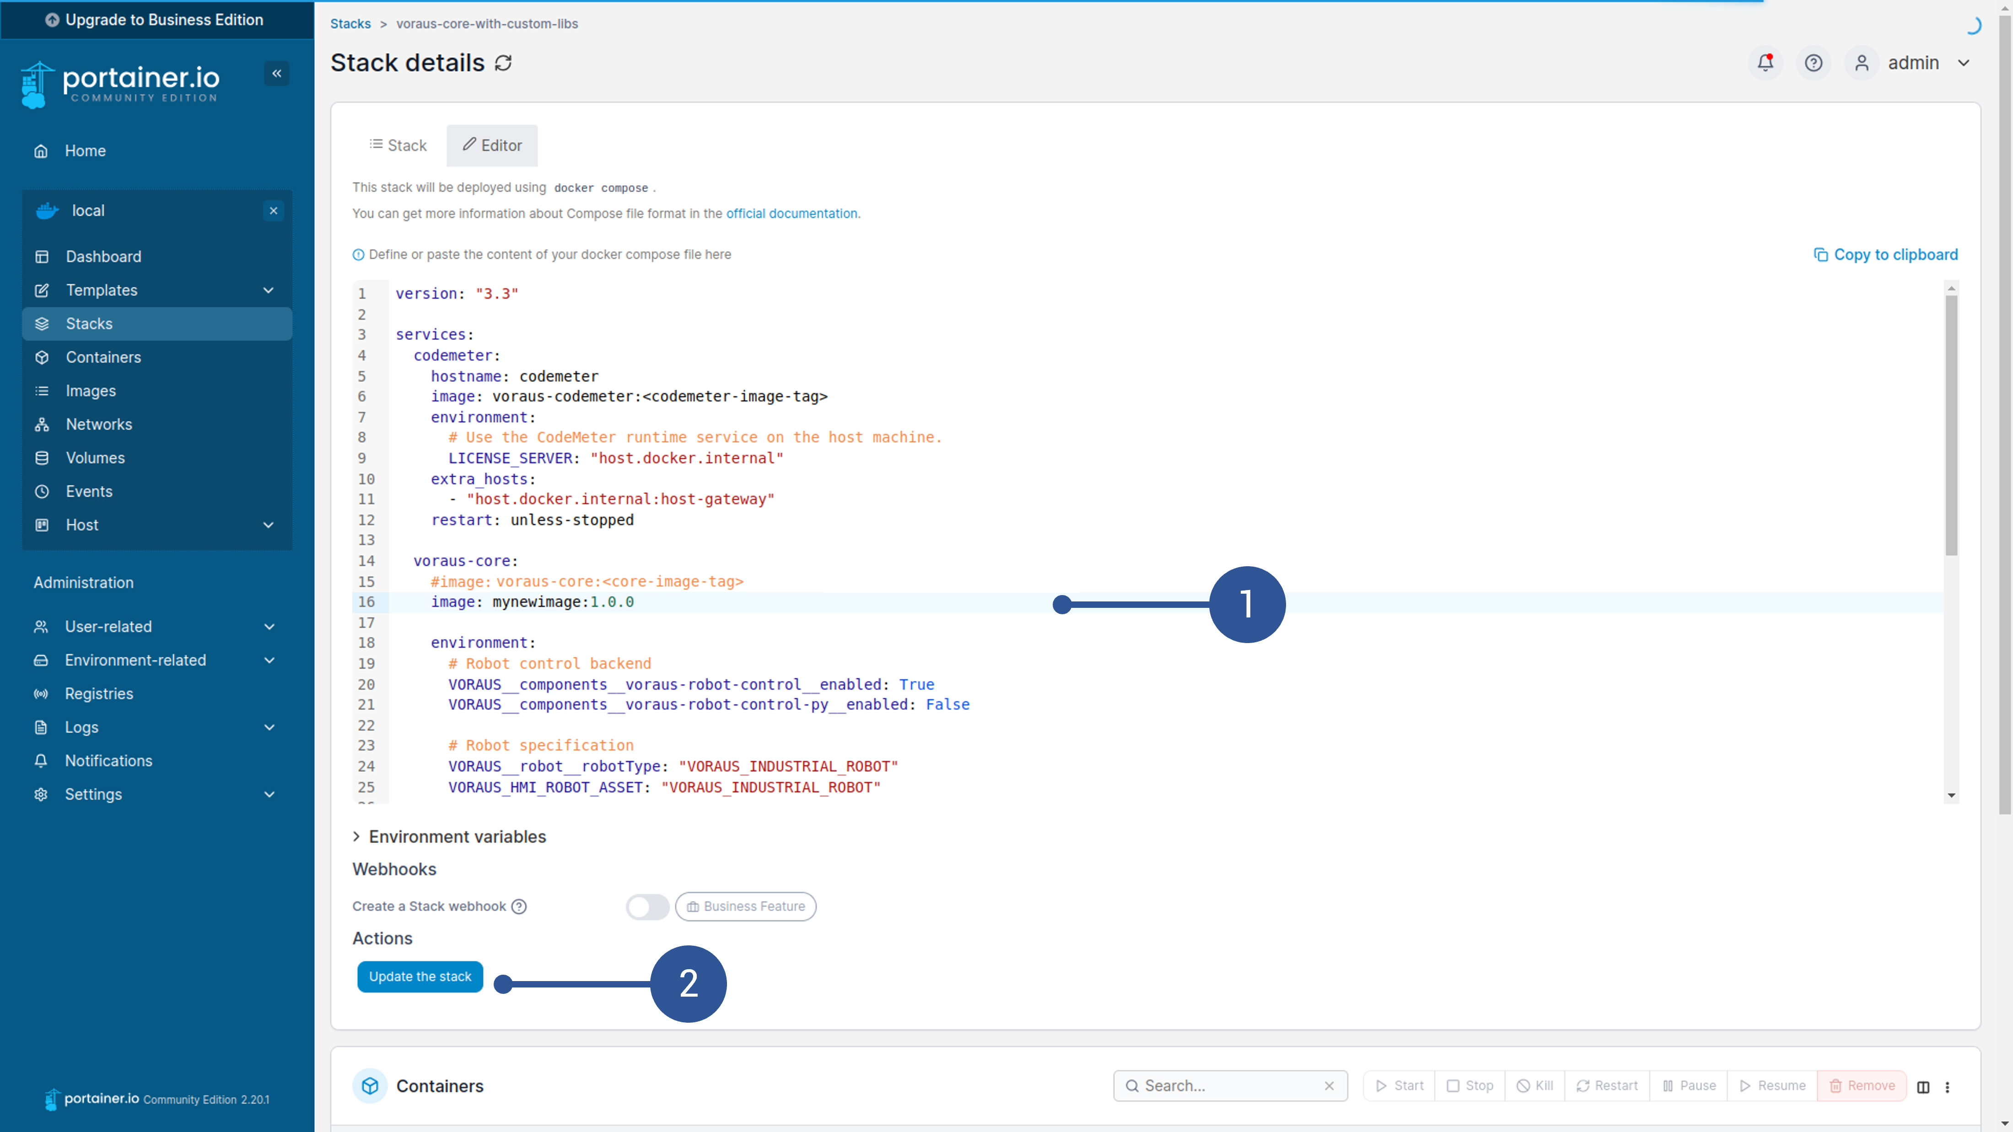The width and height of the screenshot is (2013, 1132).
Task: Close the local environment with X
Action: [274, 211]
